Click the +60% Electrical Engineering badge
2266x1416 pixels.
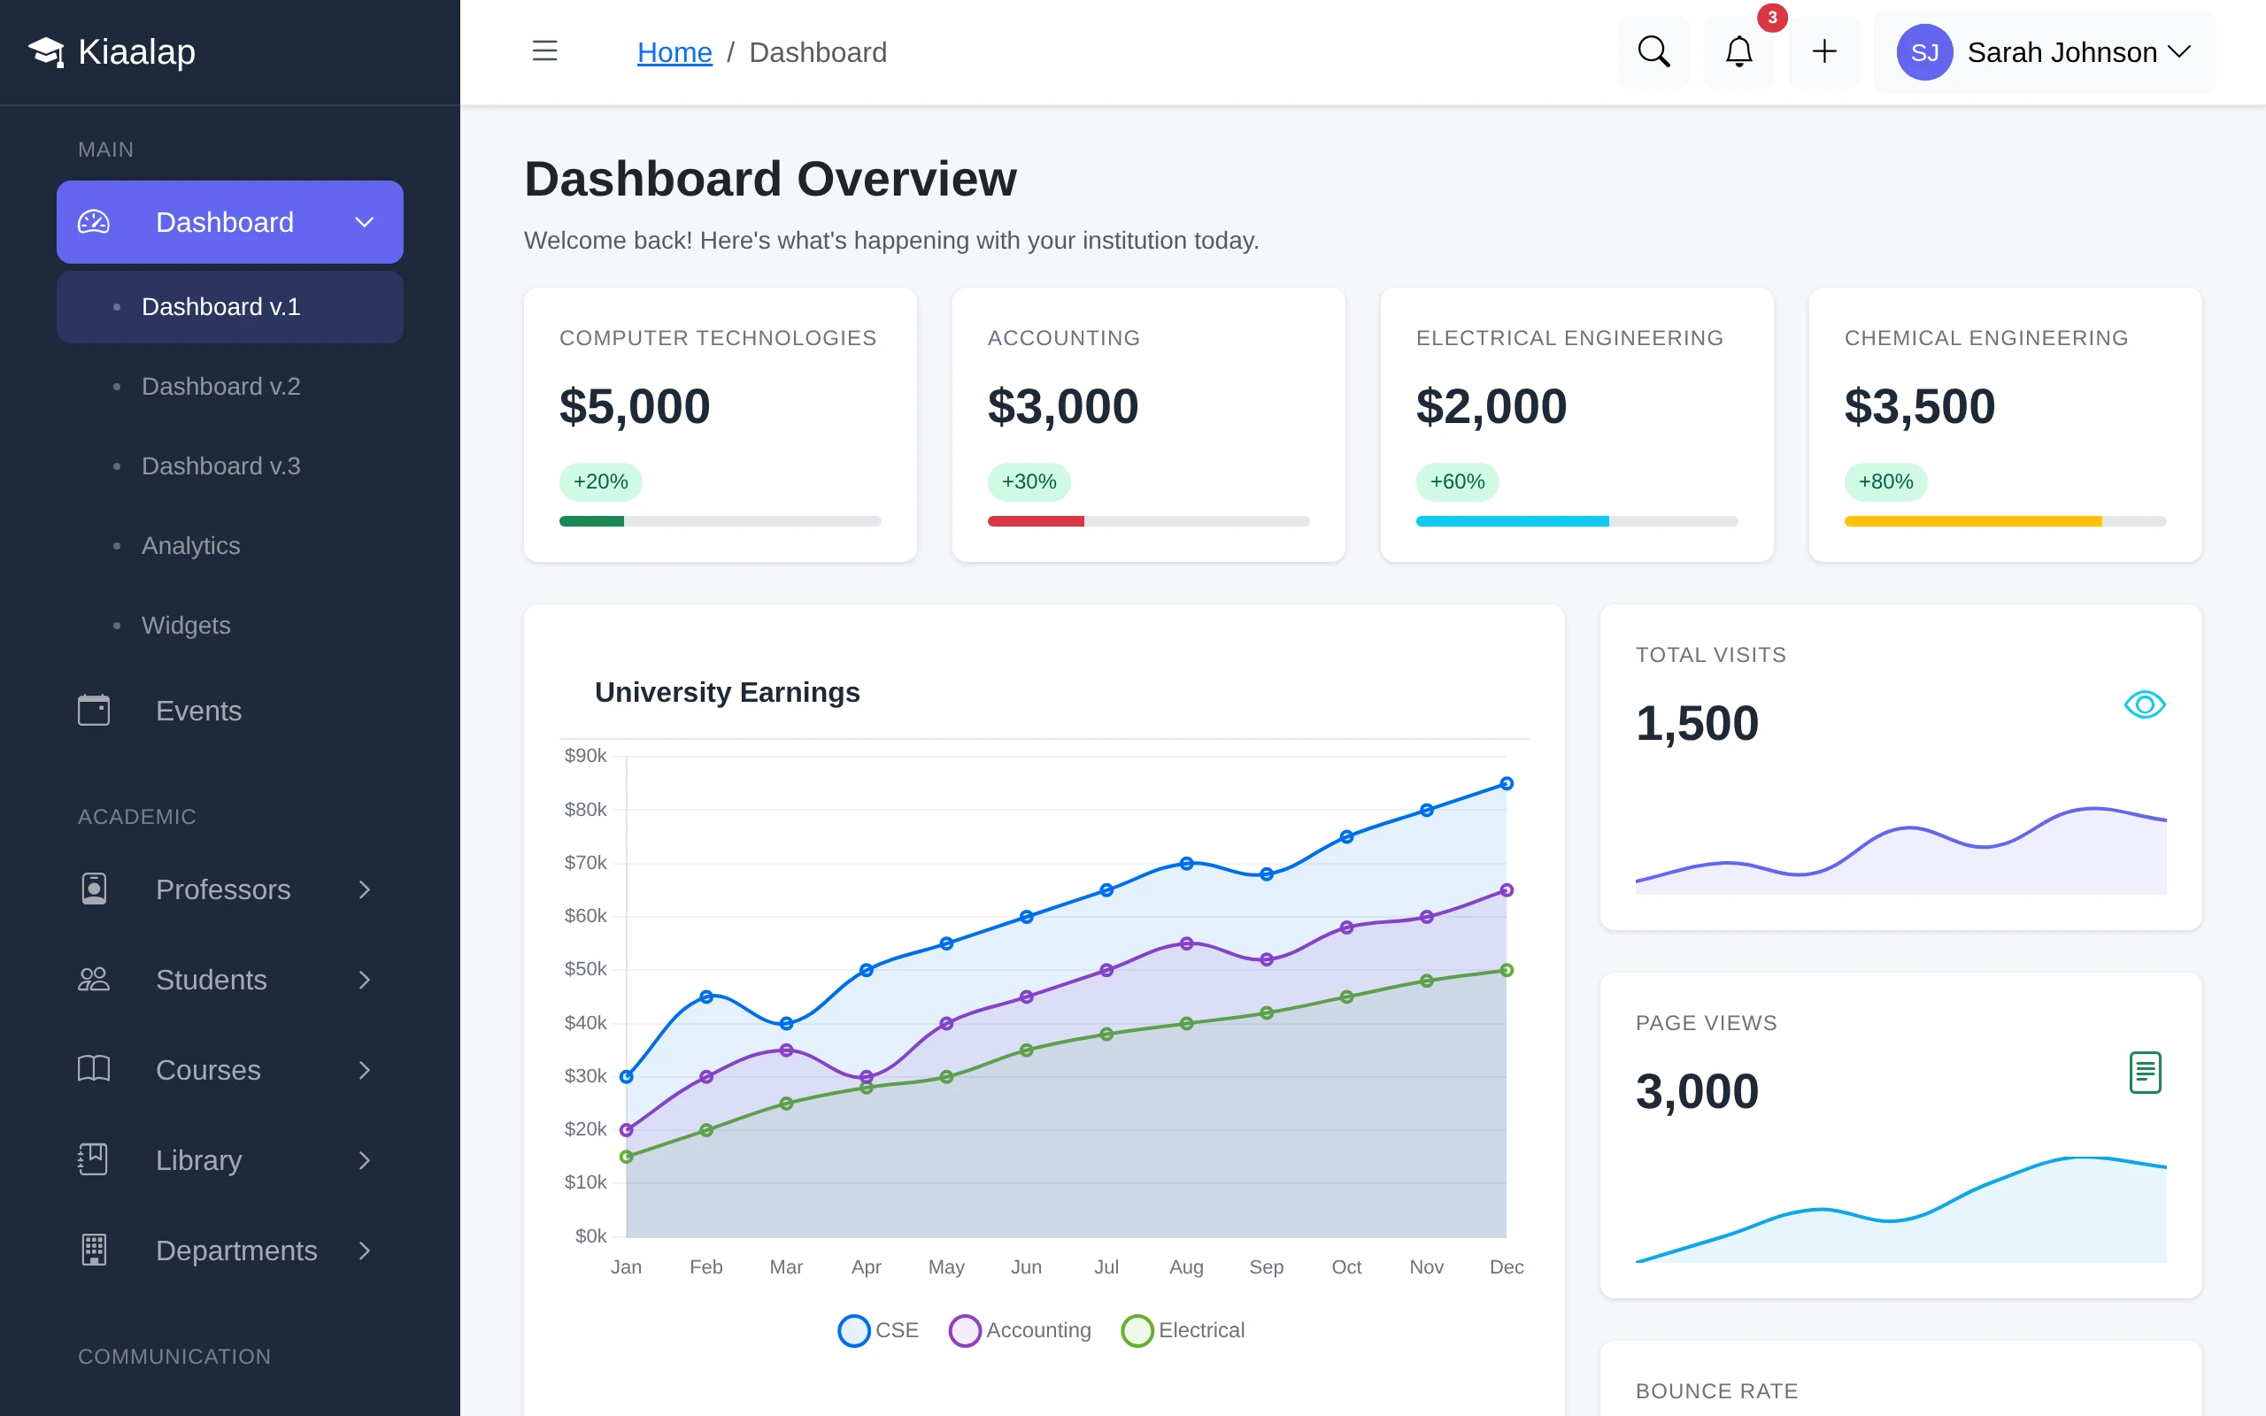1457,481
